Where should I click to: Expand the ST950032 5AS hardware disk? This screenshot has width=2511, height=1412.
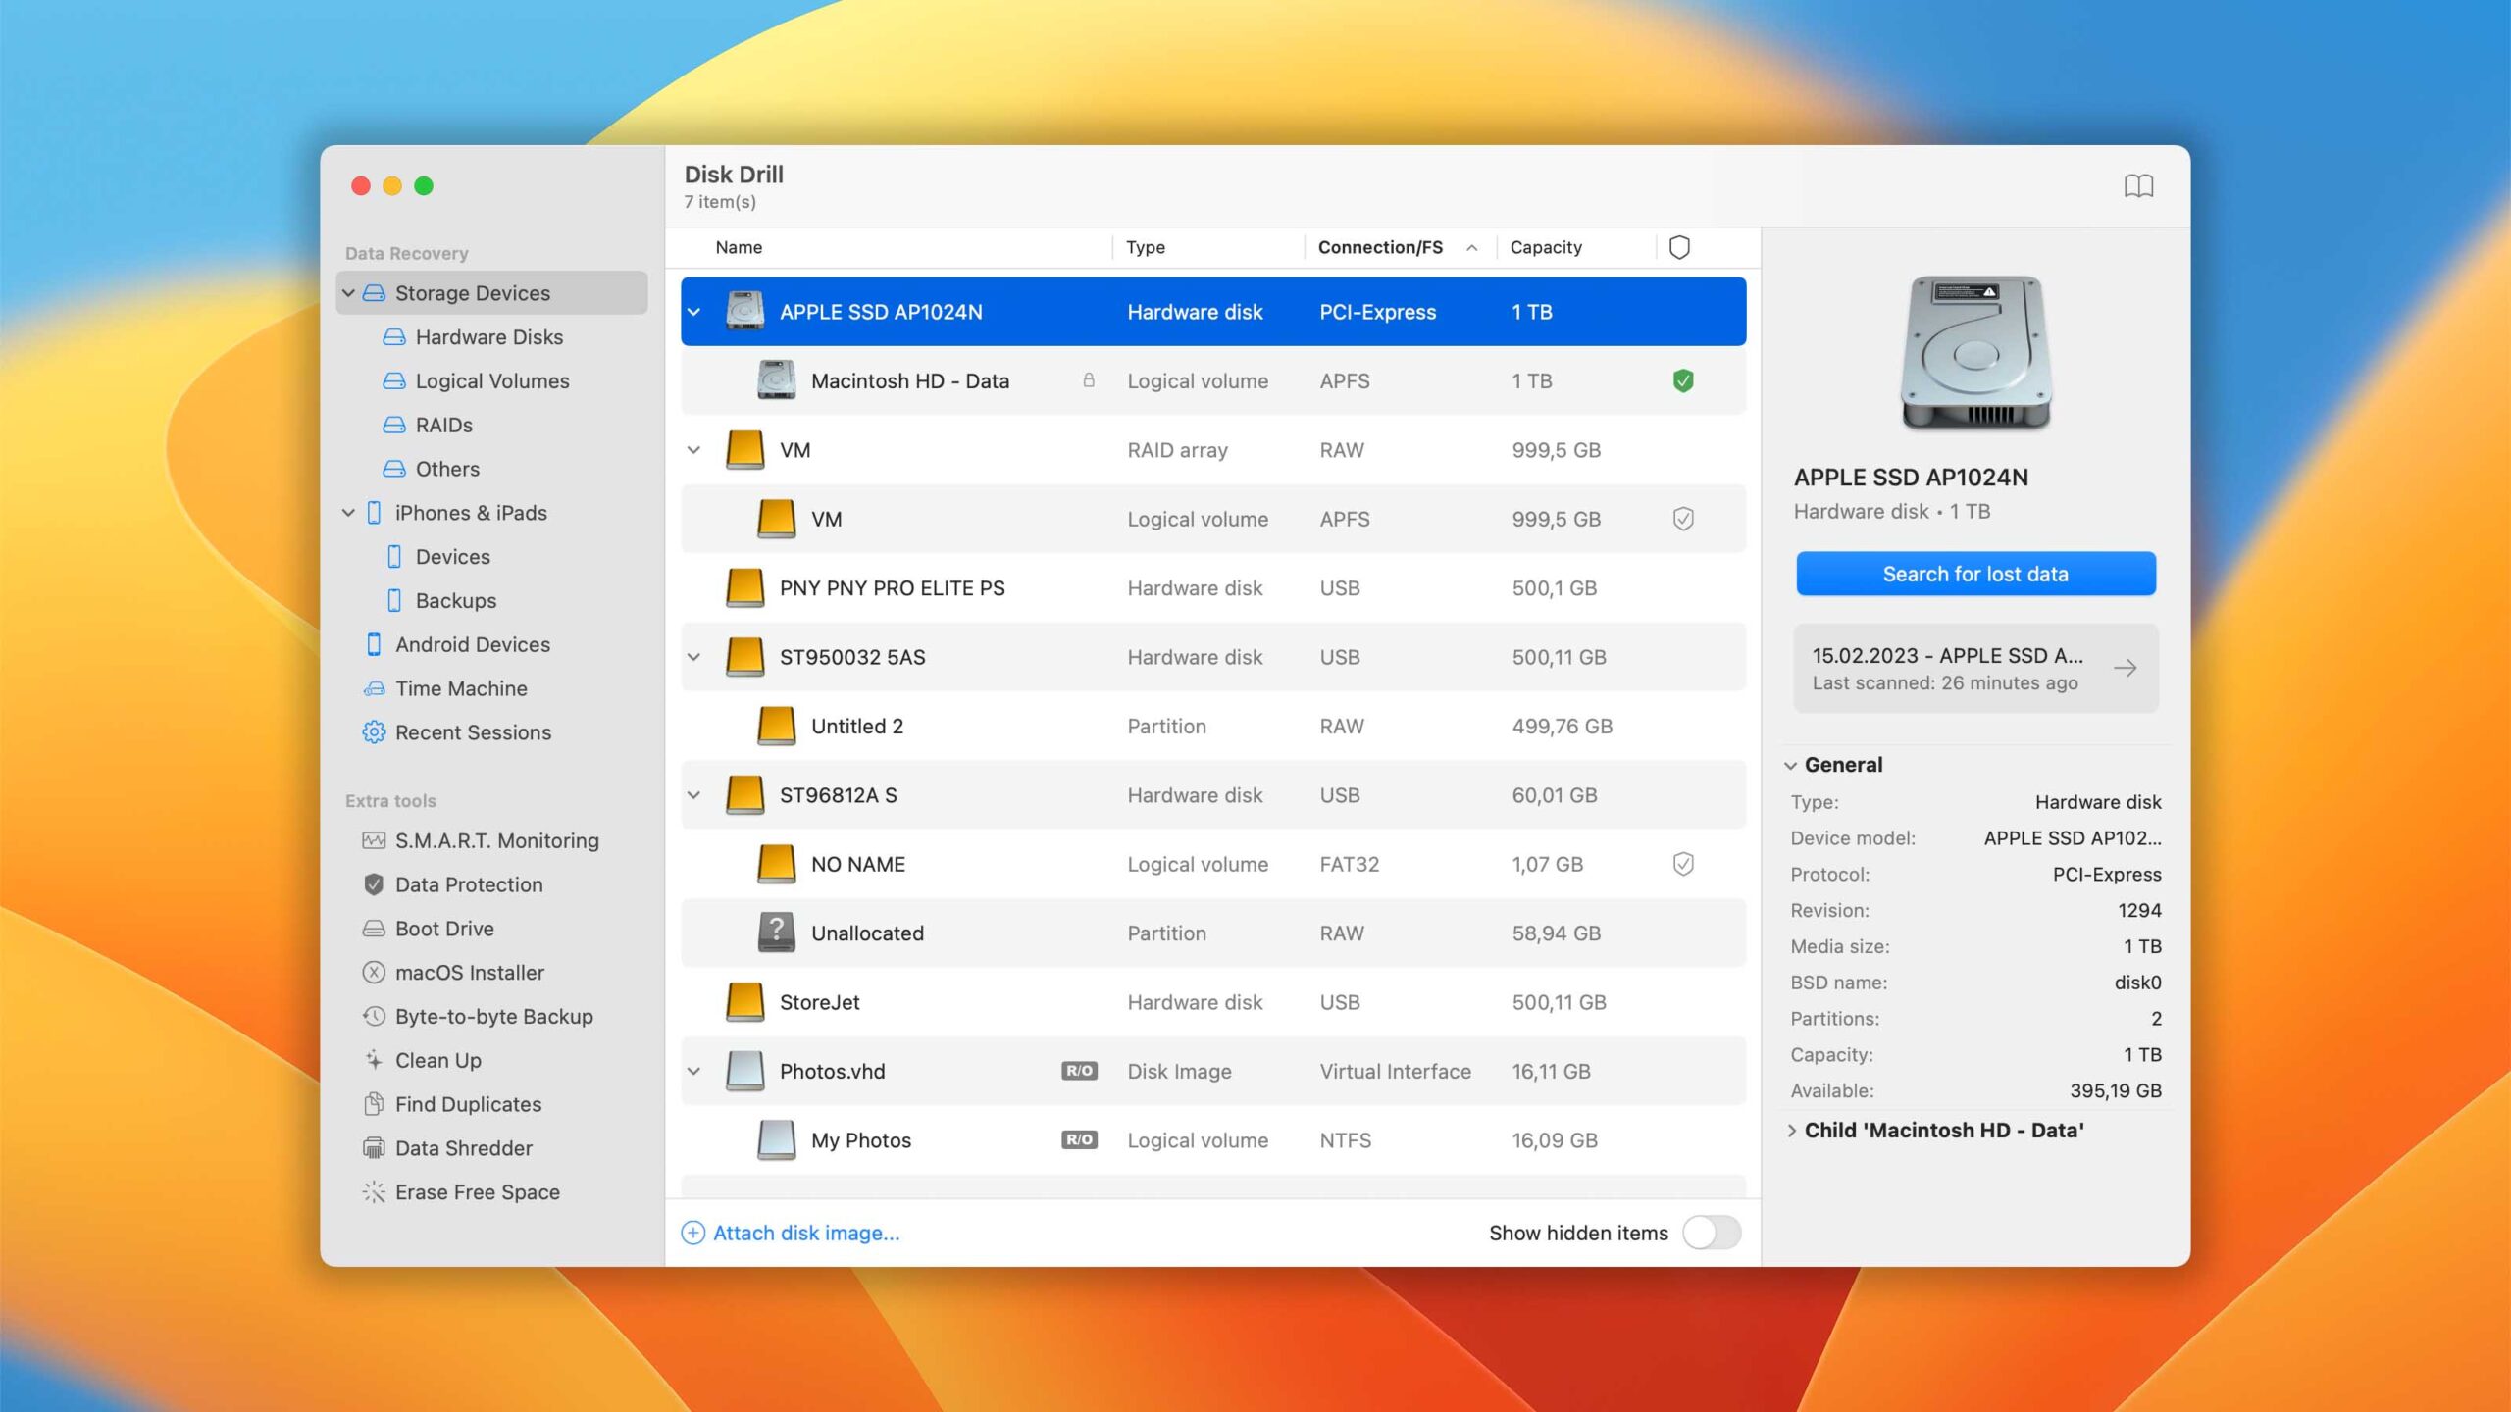[693, 657]
